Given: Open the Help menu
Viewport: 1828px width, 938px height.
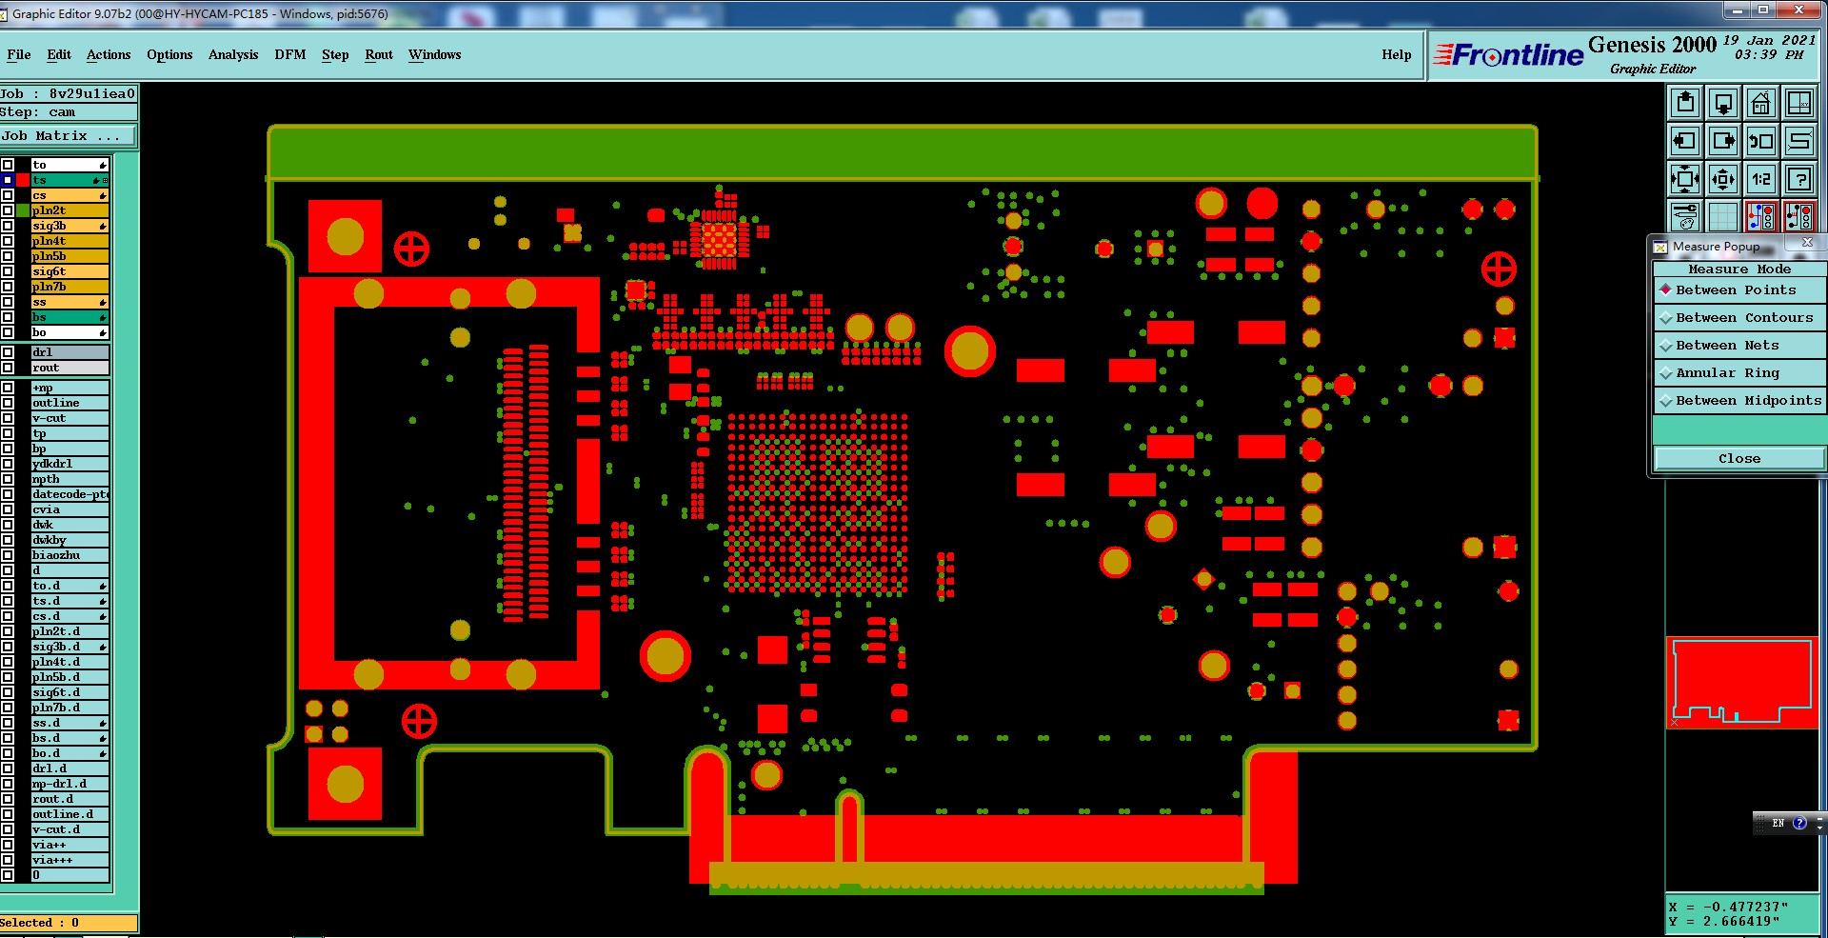Looking at the screenshot, I should point(1397,54).
